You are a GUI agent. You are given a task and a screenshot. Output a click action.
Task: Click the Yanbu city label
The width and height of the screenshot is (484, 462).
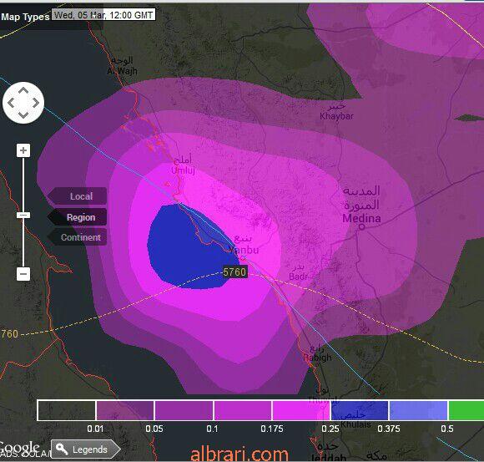click(x=244, y=250)
